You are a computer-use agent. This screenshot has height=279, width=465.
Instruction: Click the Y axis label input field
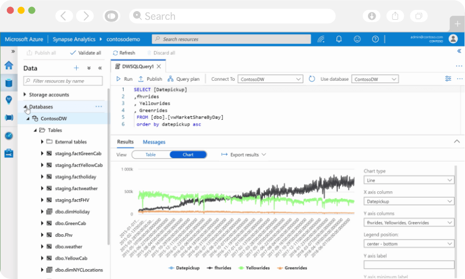pyautogui.click(x=409, y=265)
